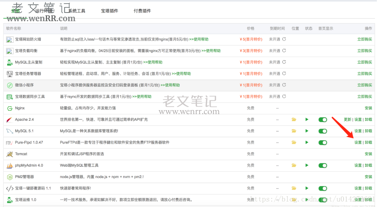The height and width of the screenshot is (207, 380).
Task: Install PM2管理器 via 安装 link
Action: coord(368,177)
